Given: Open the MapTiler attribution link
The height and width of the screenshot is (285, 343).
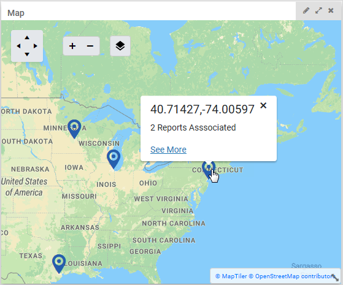Looking at the screenshot, I should pyautogui.click(x=231, y=276).
